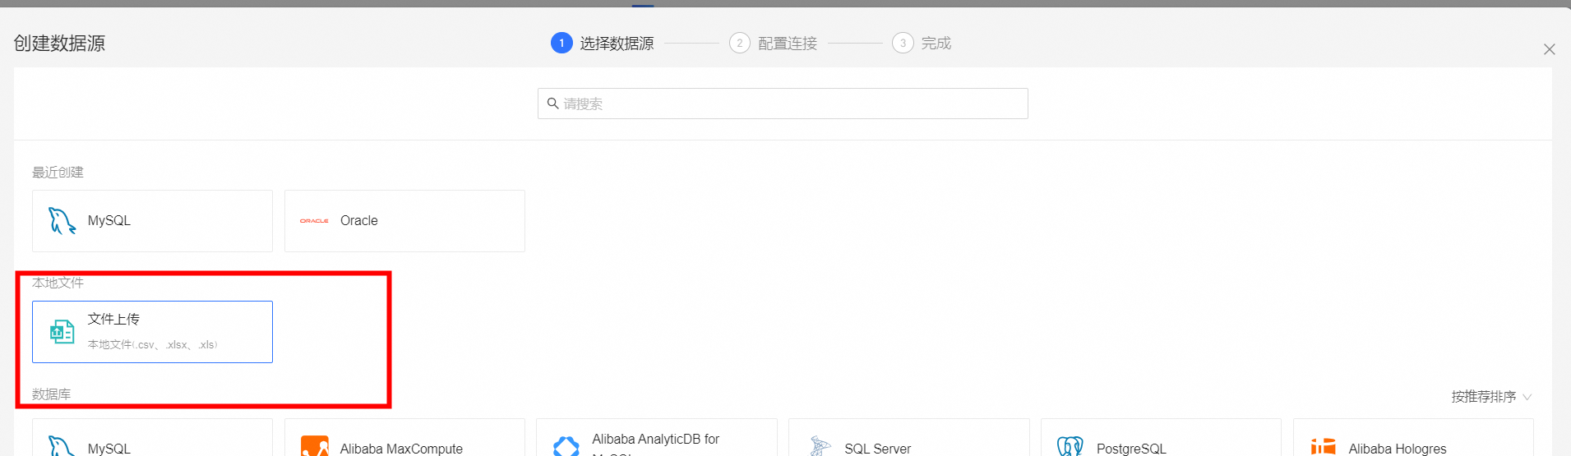Image resolution: width=1571 pixels, height=456 pixels.
Task: Click the PostgreSQL elephant icon
Action: point(1070,446)
